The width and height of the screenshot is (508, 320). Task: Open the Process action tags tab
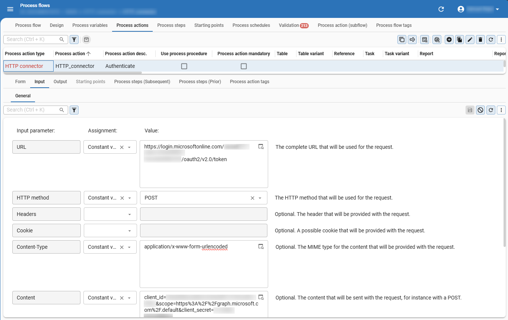[x=250, y=82]
